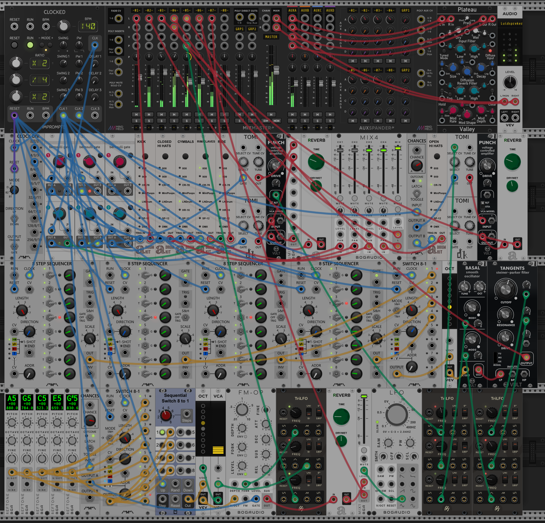Click the CH1 fader on MIX4

[340, 150]
